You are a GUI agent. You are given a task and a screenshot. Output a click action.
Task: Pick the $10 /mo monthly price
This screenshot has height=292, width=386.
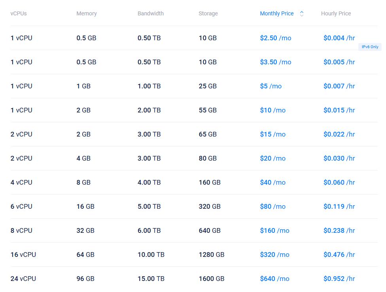(x=272, y=110)
